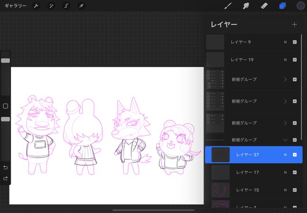Tap the topmost 新規グループ thumbnail
Viewport: 307px width, 213px height.
(x=215, y=79)
